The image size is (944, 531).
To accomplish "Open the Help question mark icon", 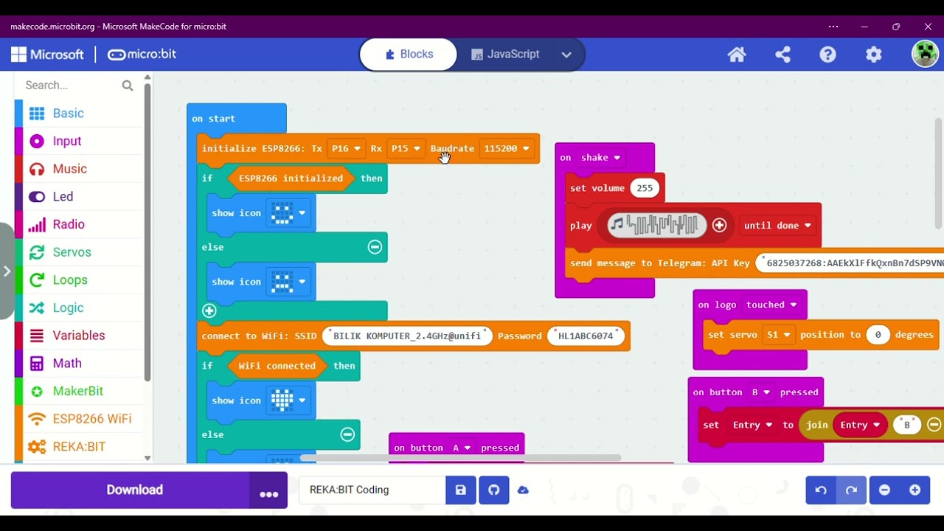I will point(828,55).
